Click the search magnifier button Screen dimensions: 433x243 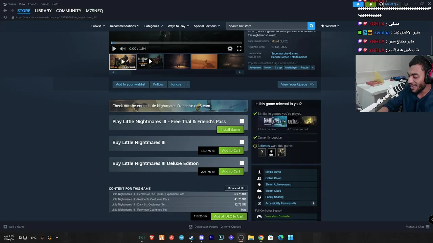(311, 26)
